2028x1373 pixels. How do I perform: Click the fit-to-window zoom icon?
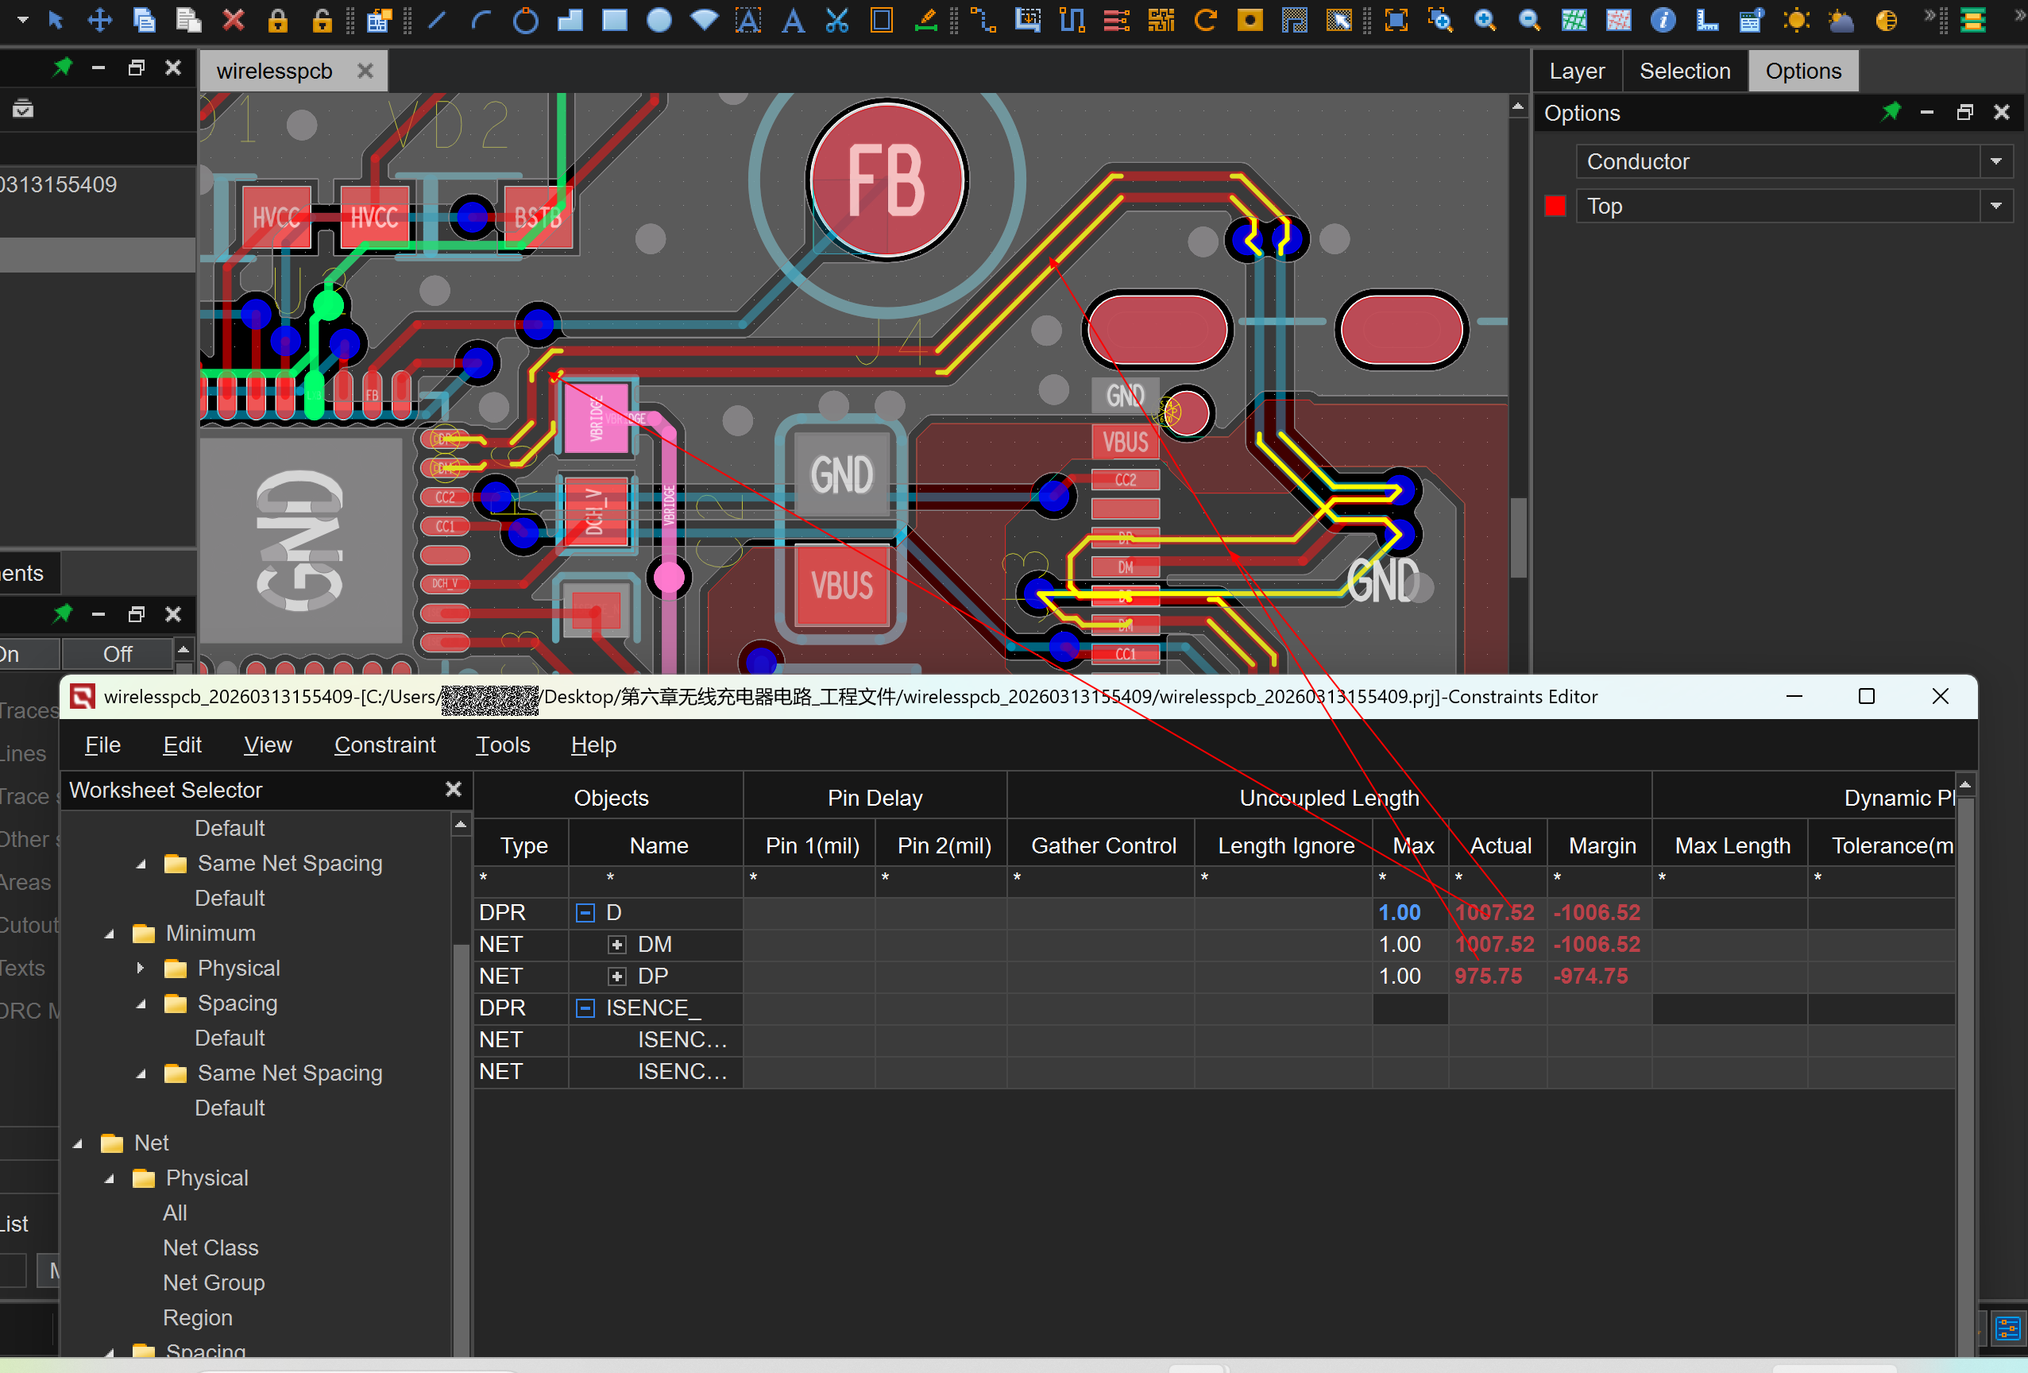1396,20
